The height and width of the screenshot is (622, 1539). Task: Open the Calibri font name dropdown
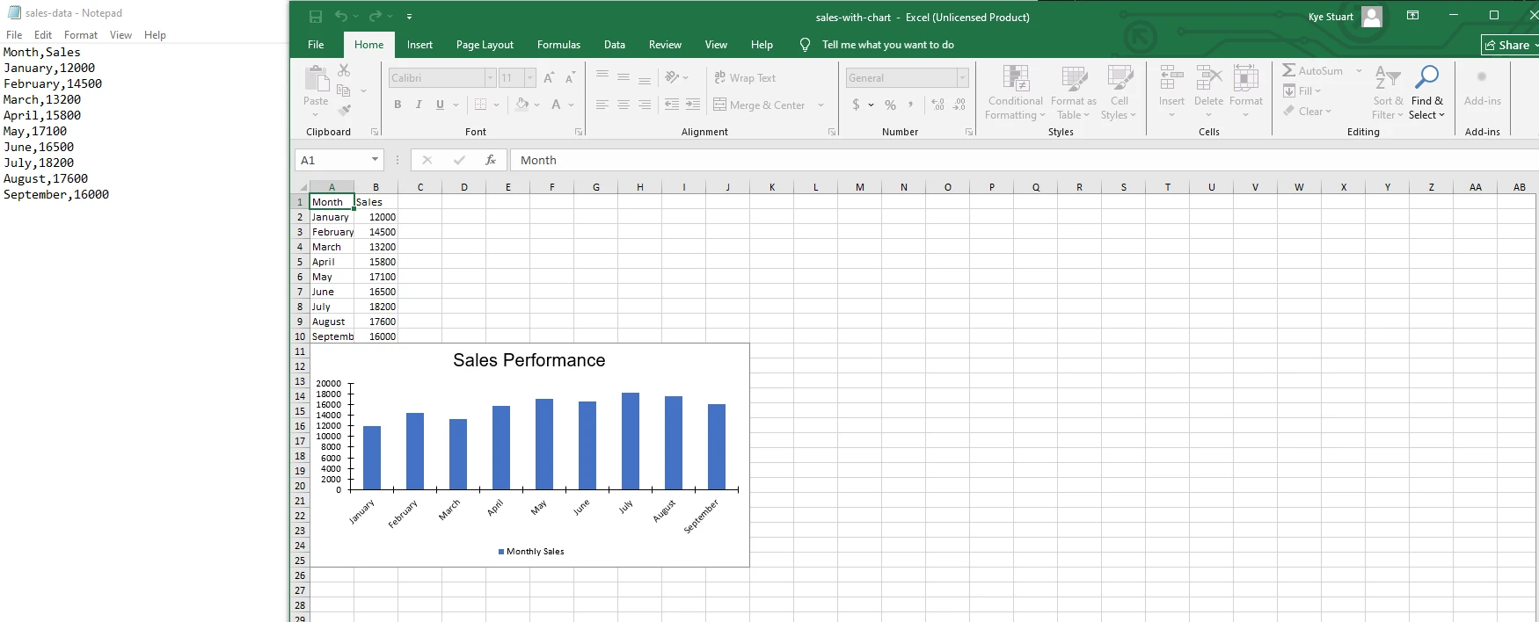[490, 78]
